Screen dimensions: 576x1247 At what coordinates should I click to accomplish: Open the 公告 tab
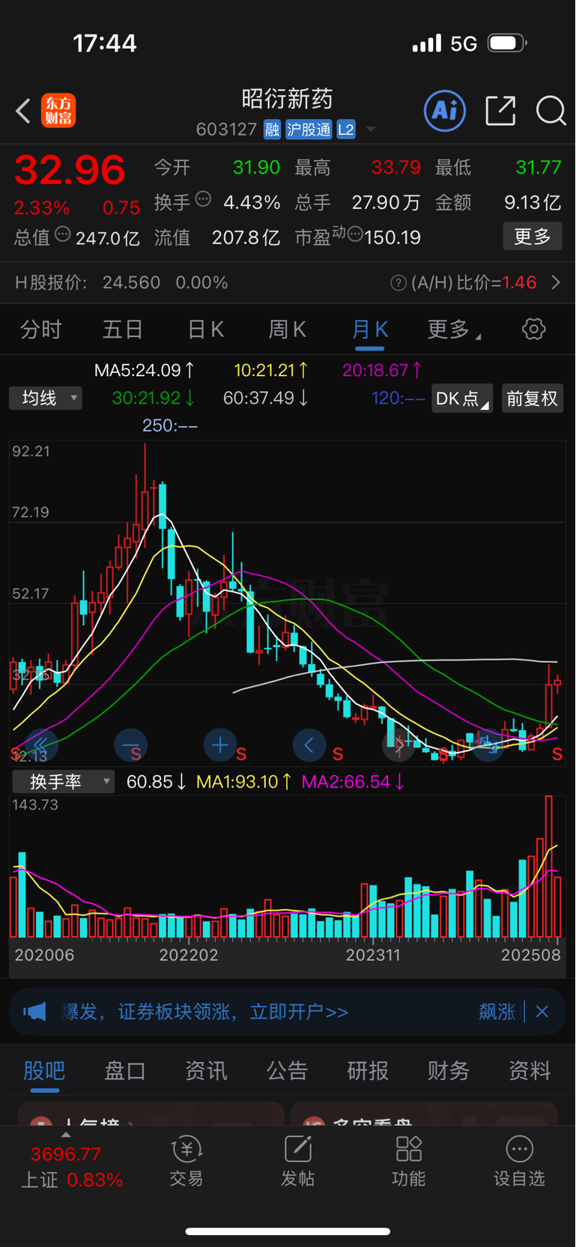287,1071
